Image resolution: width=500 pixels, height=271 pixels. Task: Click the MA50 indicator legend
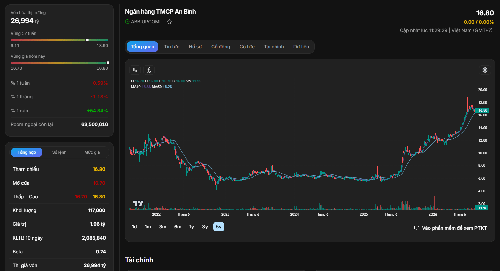(x=162, y=87)
